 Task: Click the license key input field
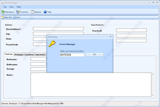coord(72,55)
